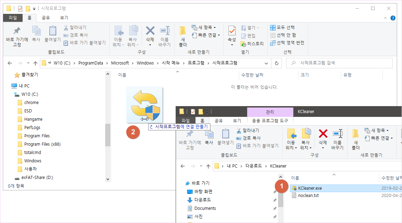
Task: Click 새 폴더 in KCleaner window
Action: coord(355,139)
